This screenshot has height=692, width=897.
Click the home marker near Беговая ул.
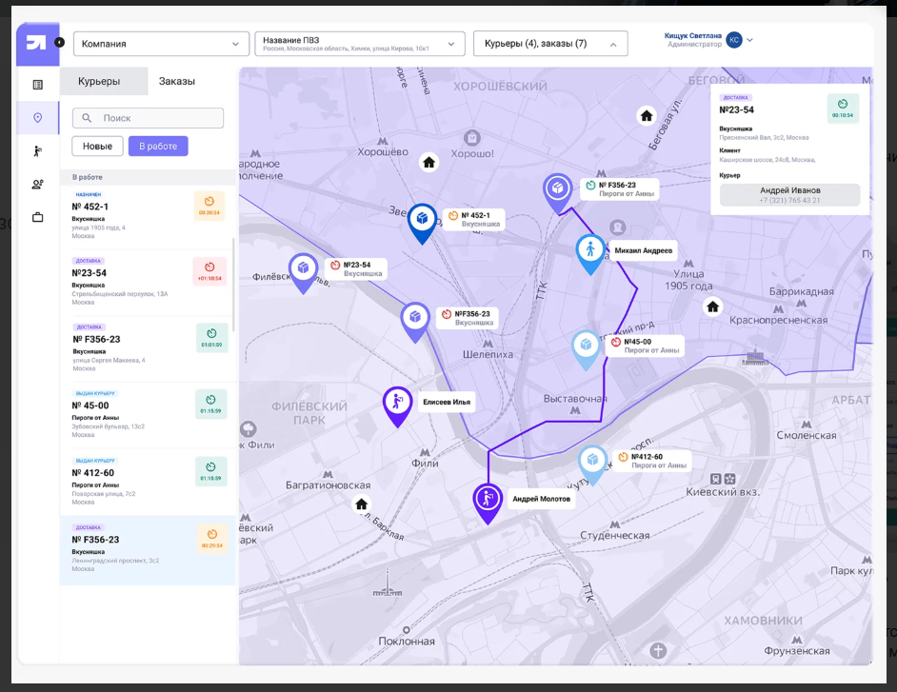647,116
